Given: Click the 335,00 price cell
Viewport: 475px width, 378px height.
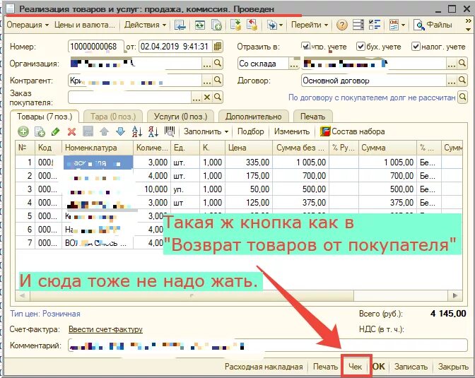Looking at the screenshot, I should click(248, 163).
